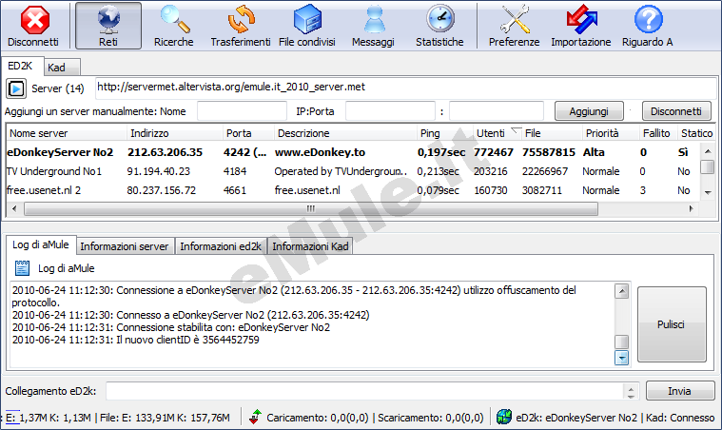Click the log scroll-down arrow

(x=621, y=358)
